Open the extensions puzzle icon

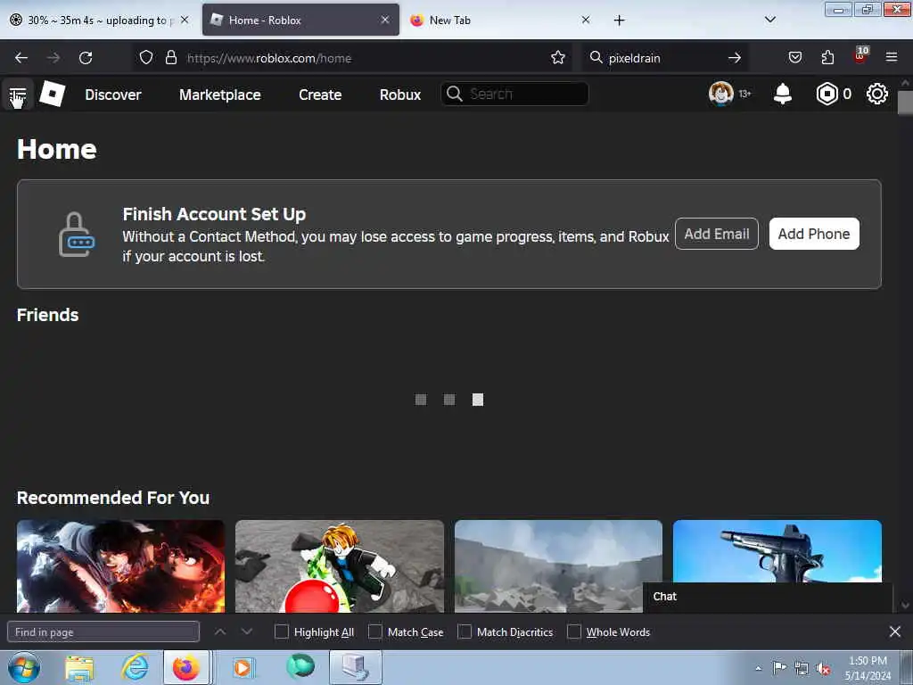[x=827, y=58]
